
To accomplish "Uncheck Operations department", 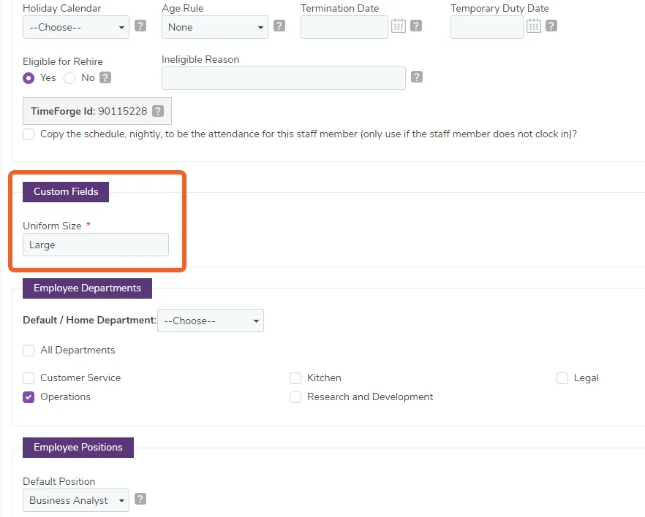I will 29,397.
